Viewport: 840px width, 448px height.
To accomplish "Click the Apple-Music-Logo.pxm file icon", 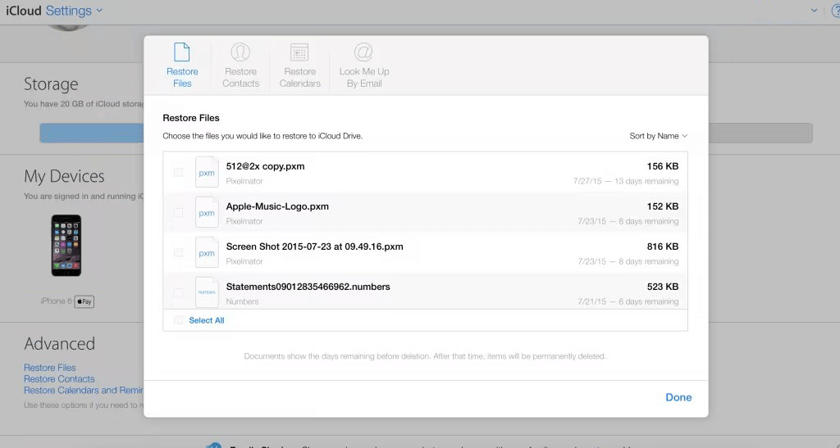I will [x=207, y=213].
